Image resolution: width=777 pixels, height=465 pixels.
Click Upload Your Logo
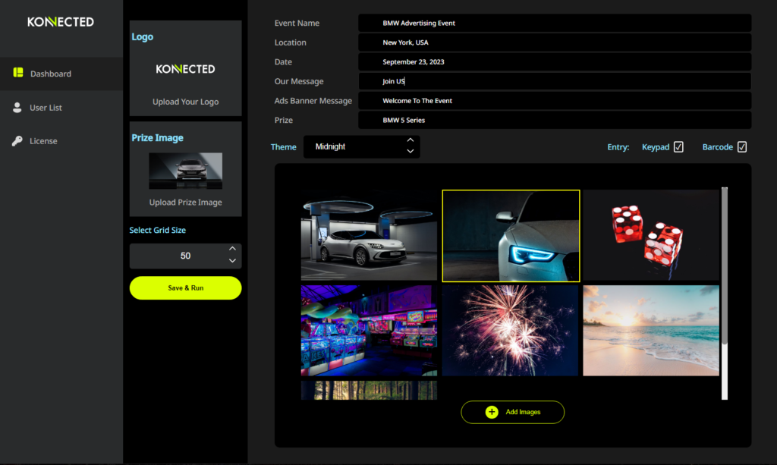click(185, 102)
